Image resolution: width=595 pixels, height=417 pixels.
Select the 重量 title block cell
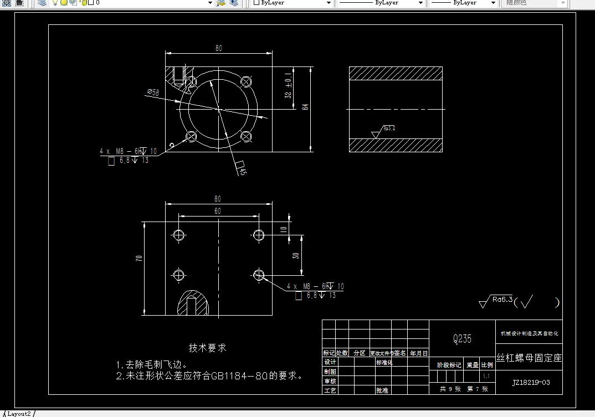tap(473, 365)
